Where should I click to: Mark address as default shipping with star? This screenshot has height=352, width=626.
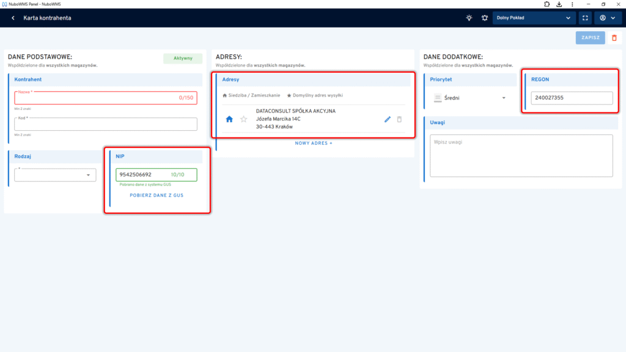(243, 119)
